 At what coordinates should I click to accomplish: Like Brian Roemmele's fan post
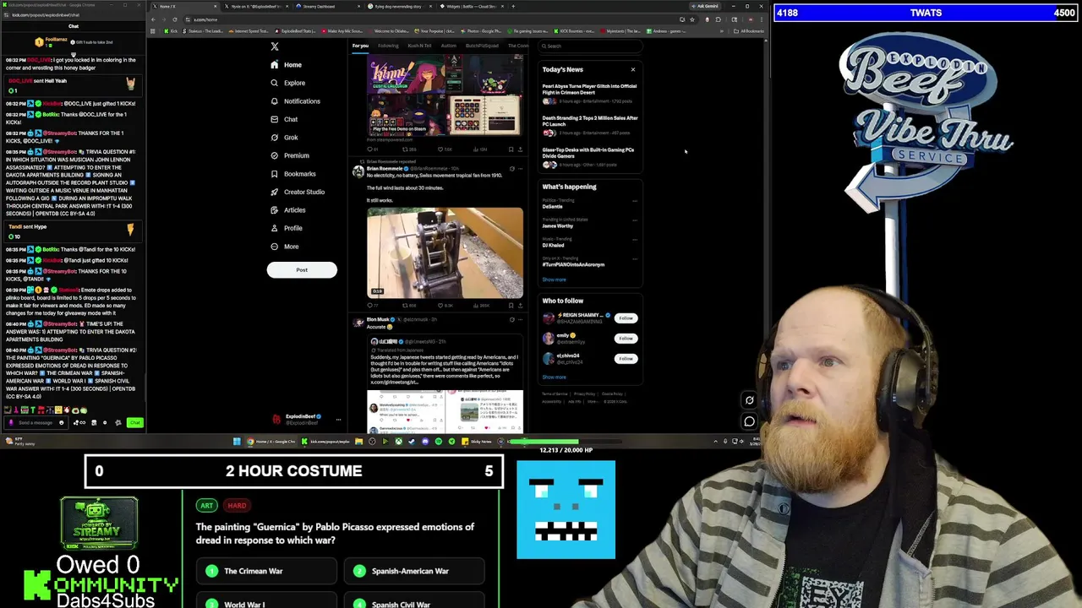pos(442,305)
